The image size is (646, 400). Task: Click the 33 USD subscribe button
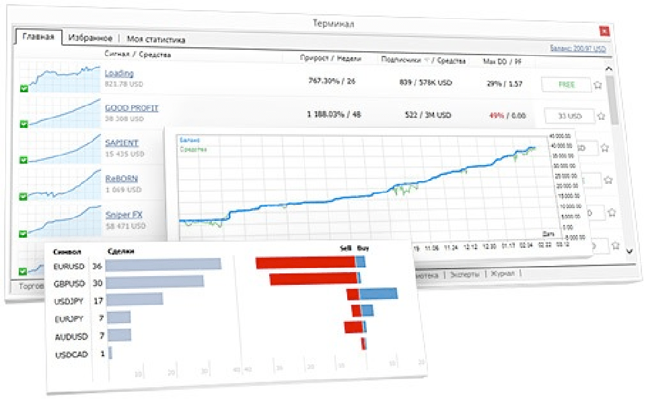pos(569,116)
